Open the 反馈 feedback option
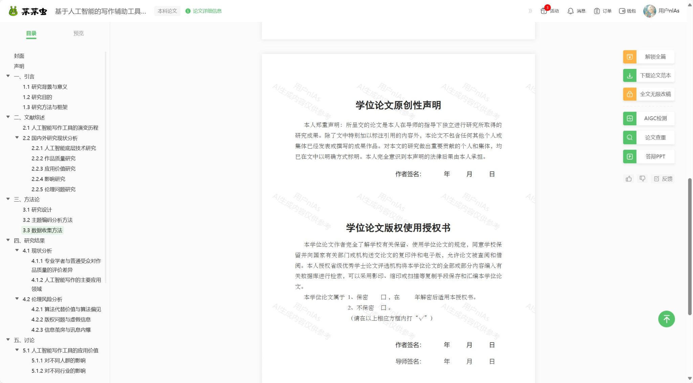The height and width of the screenshot is (383, 693). click(x=663, y=179)
